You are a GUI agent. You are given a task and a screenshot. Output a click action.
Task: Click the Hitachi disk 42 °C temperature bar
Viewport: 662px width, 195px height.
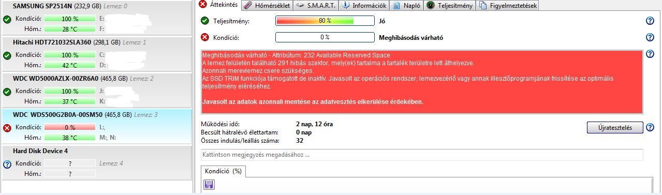(x=70, y=65)
